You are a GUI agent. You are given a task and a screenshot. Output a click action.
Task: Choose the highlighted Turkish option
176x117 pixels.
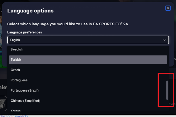coord(88,60)
